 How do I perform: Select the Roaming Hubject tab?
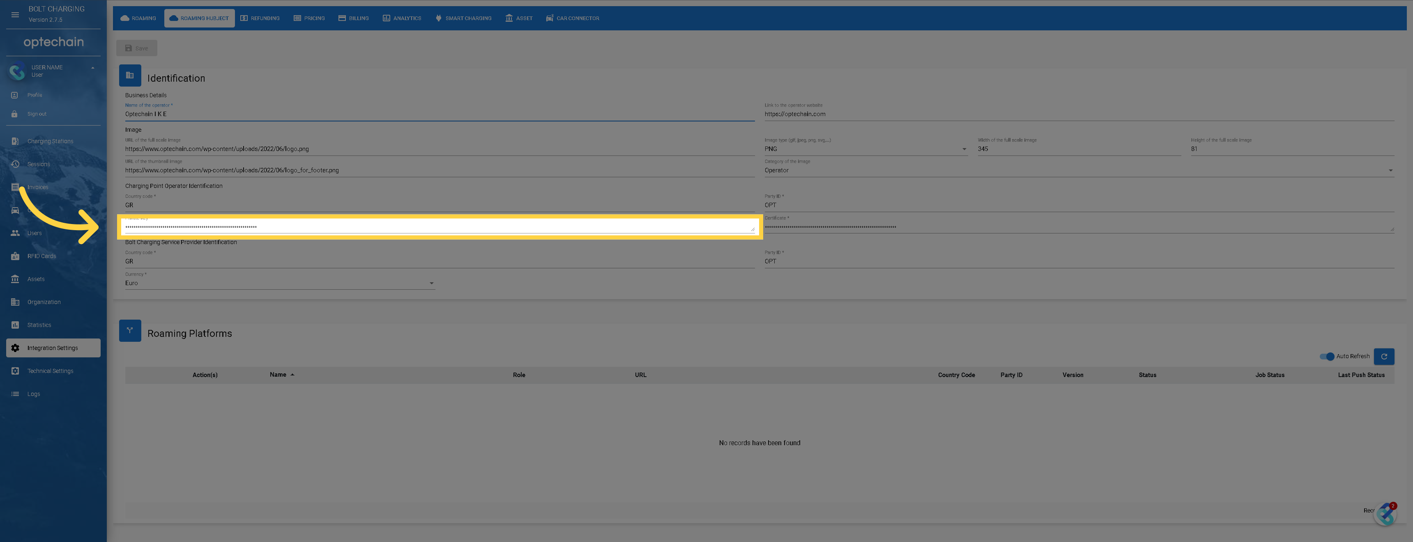pos(199,18)
